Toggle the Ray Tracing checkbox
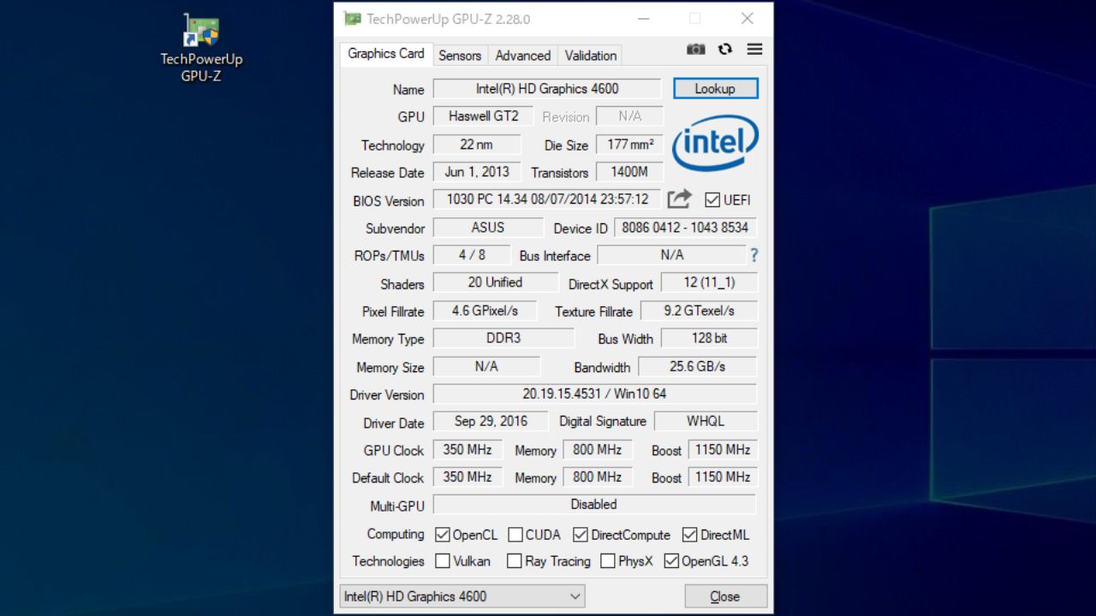The width and height of the screenshot is (1096, 616). pos(515,561)
